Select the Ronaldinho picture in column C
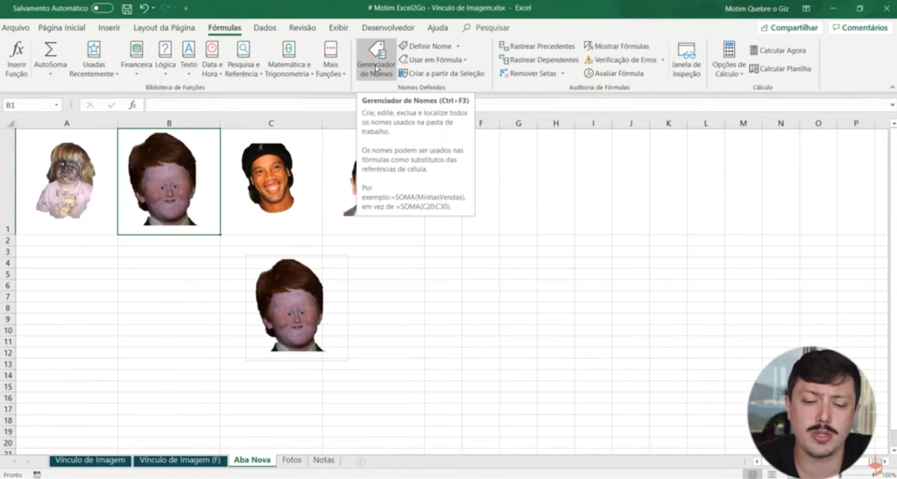 point(268,178)
